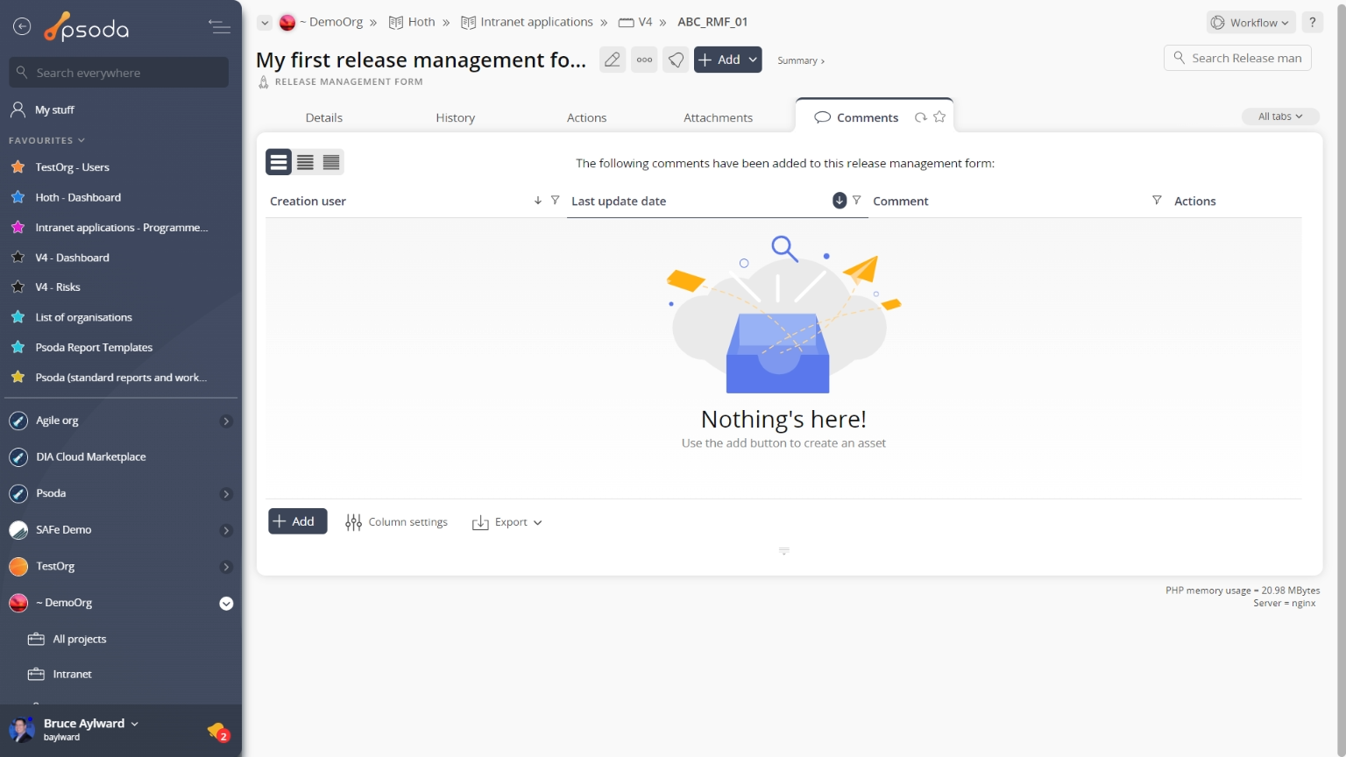Click the blue star beside Hoth - Dashboard
The width and height of the screenshot is (1346, 757).
18,197
